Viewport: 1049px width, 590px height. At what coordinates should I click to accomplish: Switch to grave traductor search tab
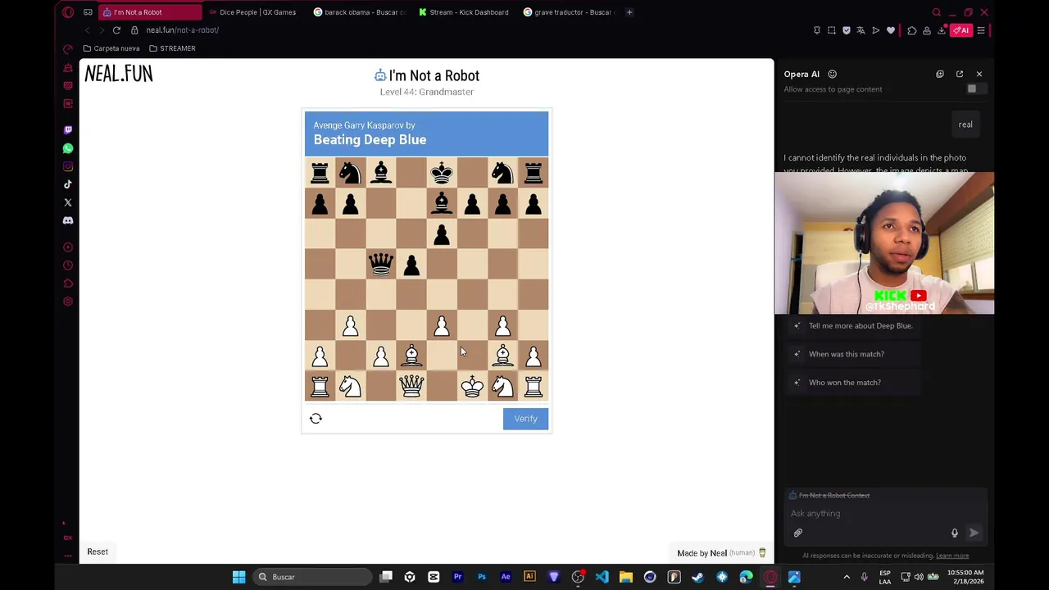(569, 12)
